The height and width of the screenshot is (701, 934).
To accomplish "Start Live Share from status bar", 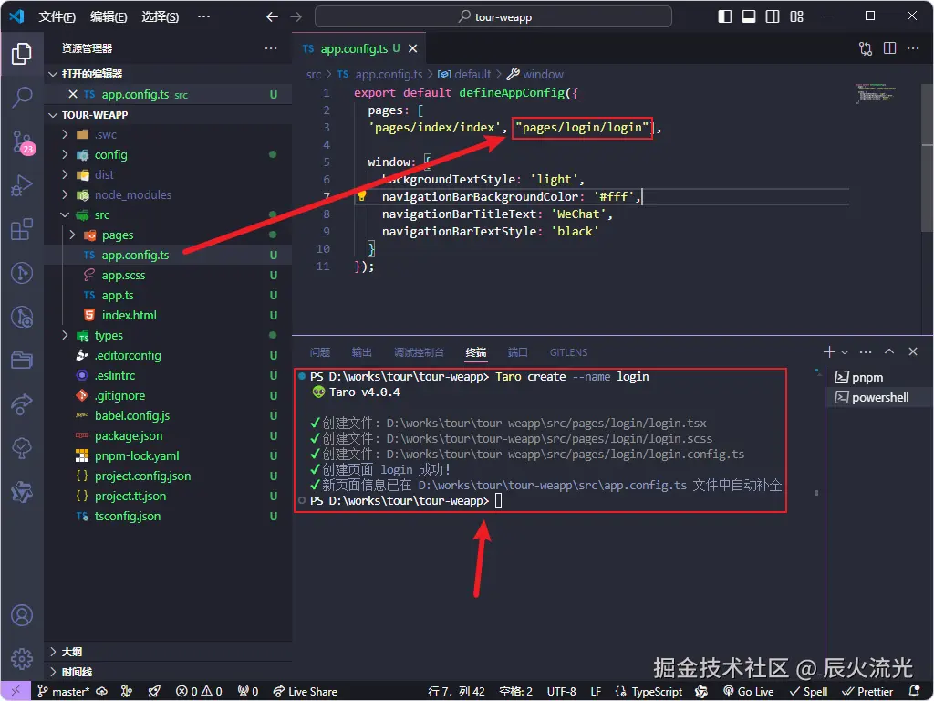I will (x=305, y=692).
